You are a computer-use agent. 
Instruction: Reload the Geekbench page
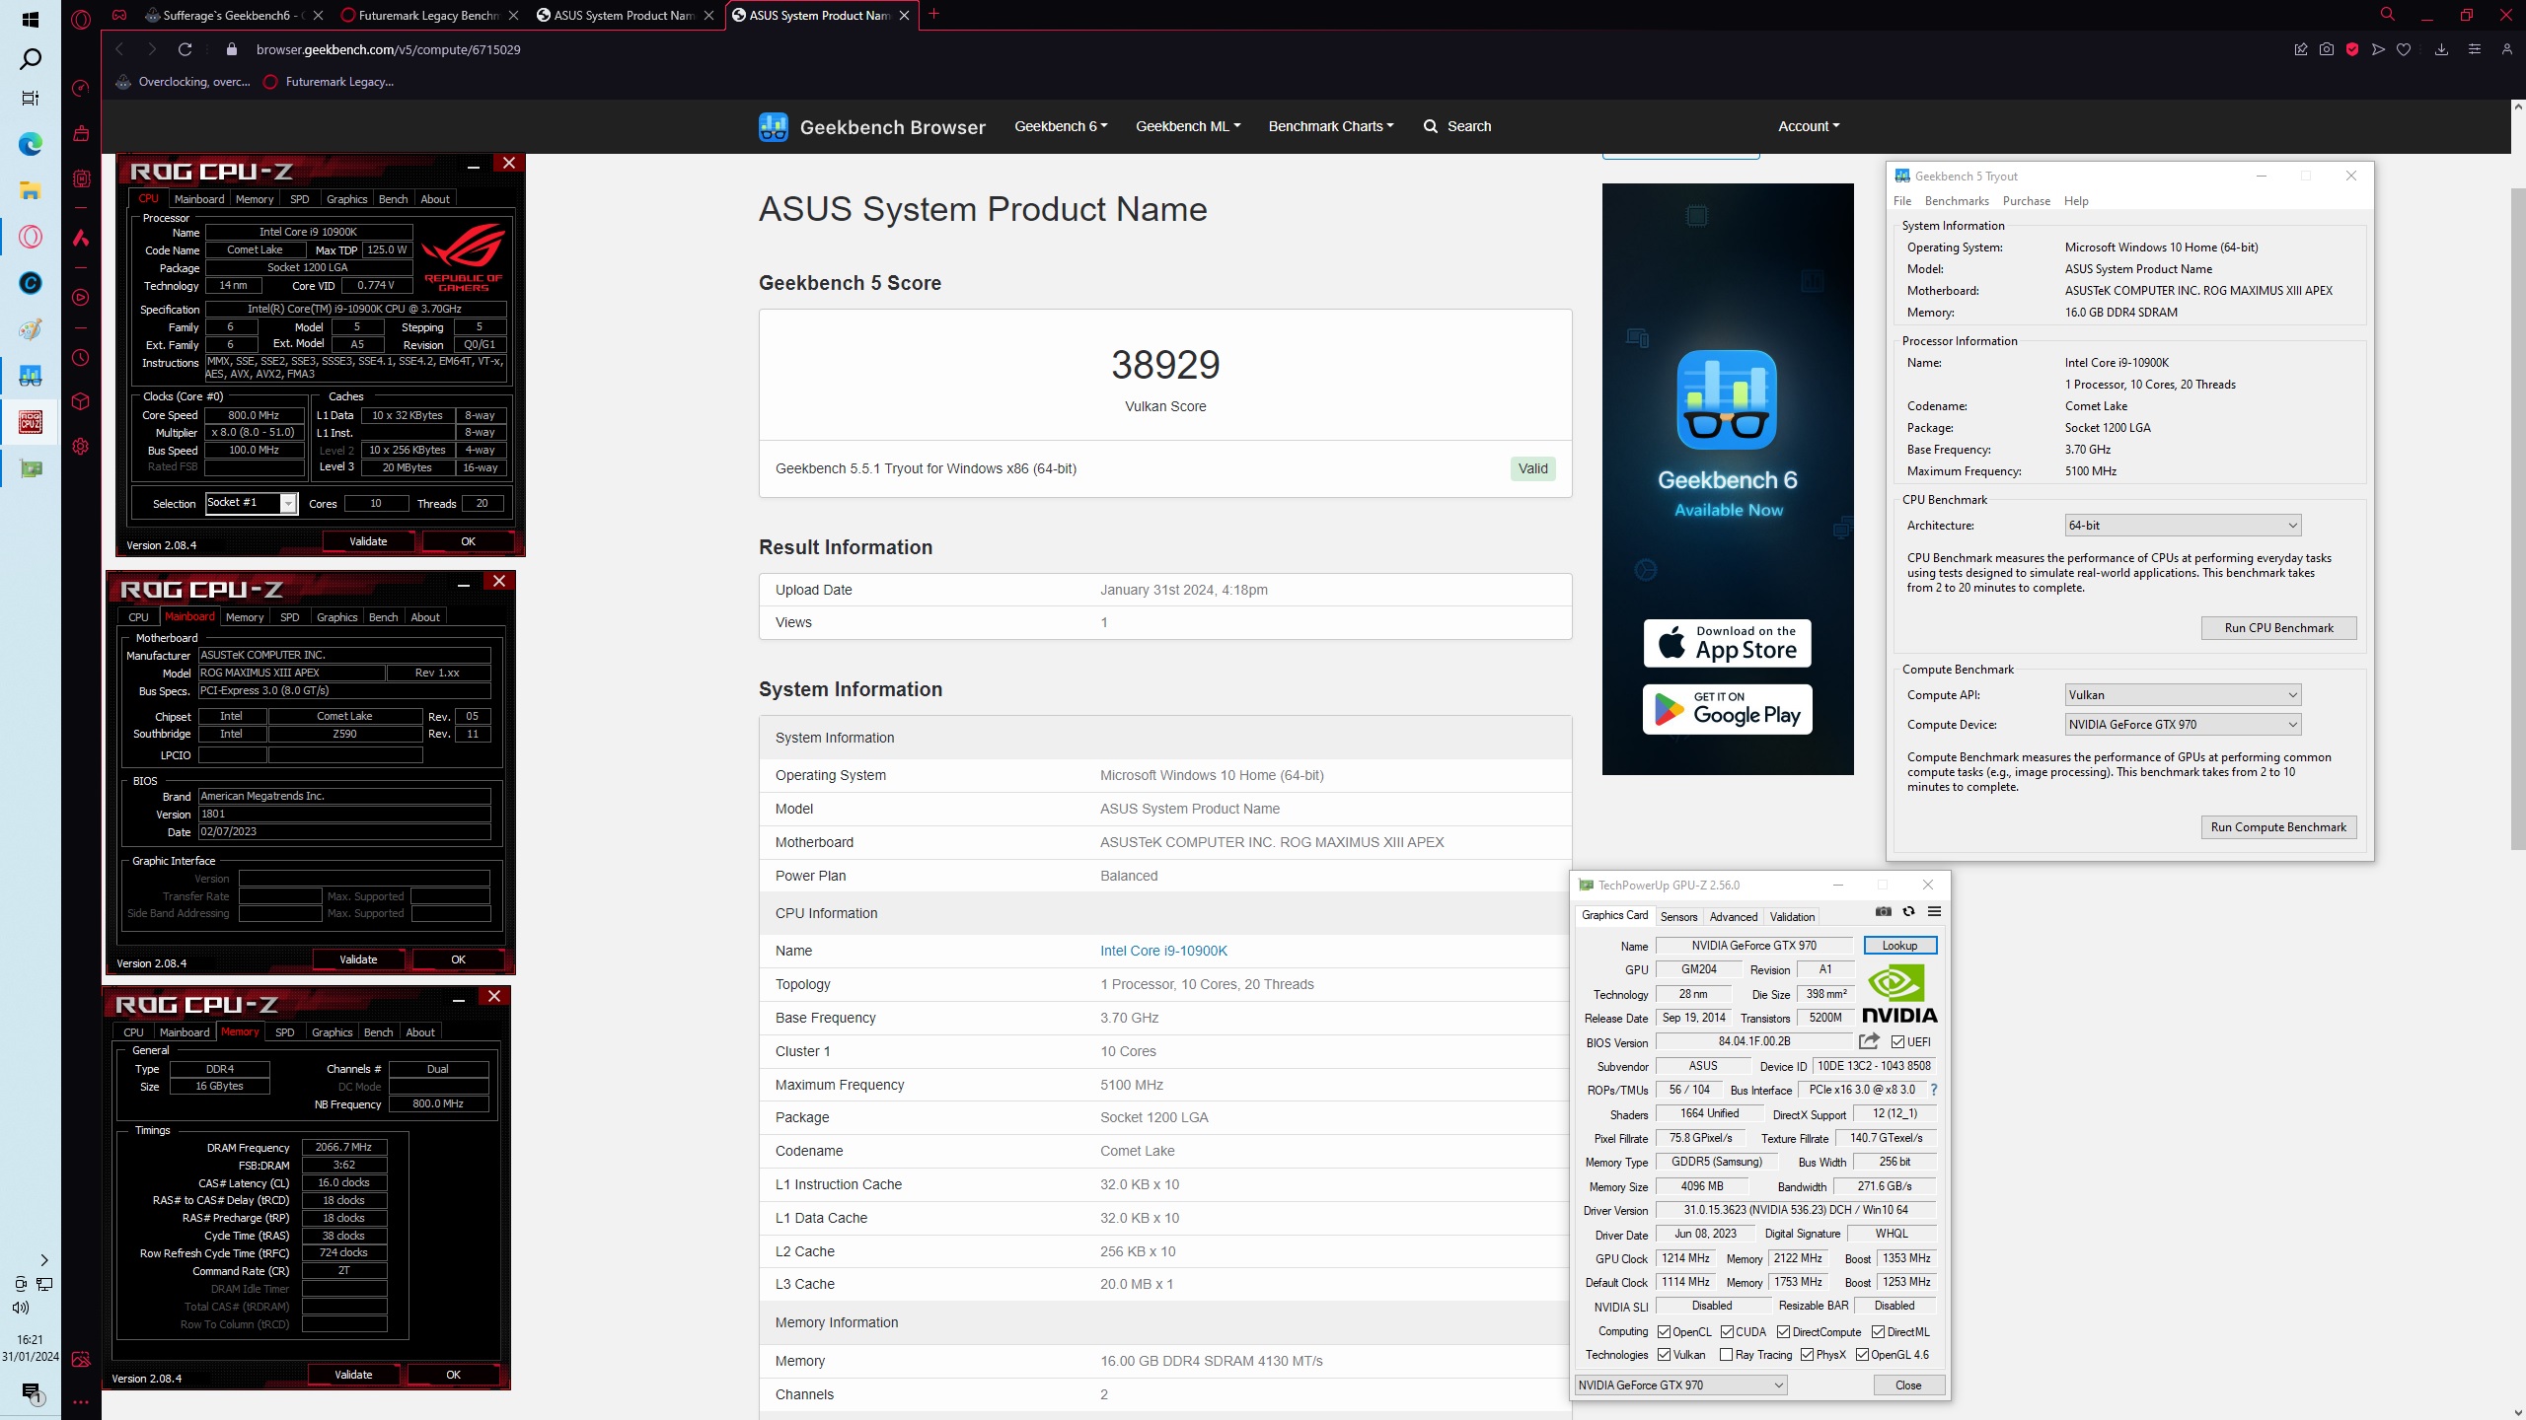(185, 49)
